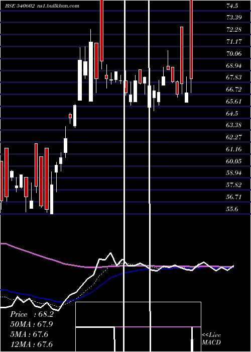Click the 72.28 price axis label
The width and height of the screenshot is (251, 352).
(234, 29)
